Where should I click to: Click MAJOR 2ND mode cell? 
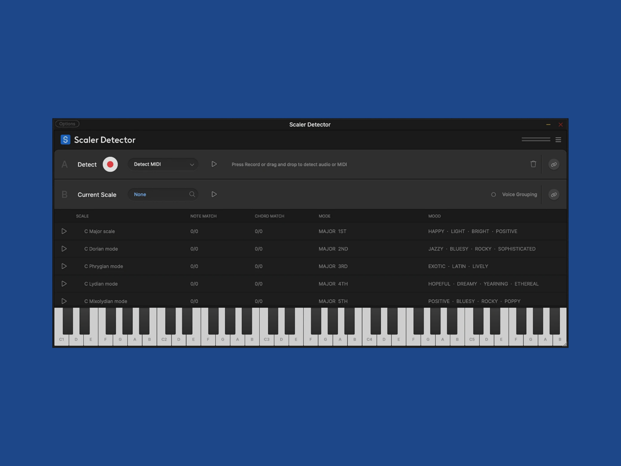pyautogui.click(x=333, y=249)
